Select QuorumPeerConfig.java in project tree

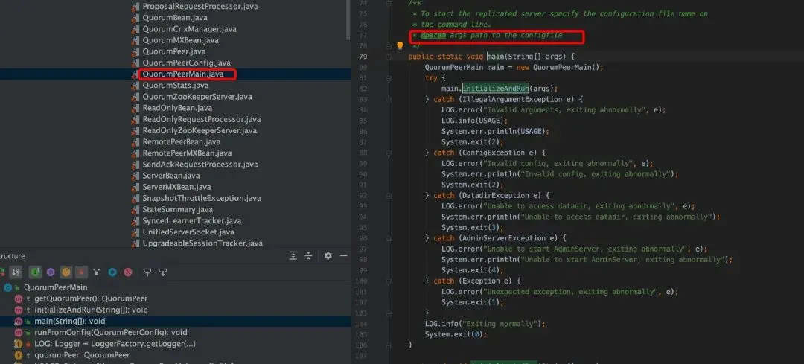[187, 63]
